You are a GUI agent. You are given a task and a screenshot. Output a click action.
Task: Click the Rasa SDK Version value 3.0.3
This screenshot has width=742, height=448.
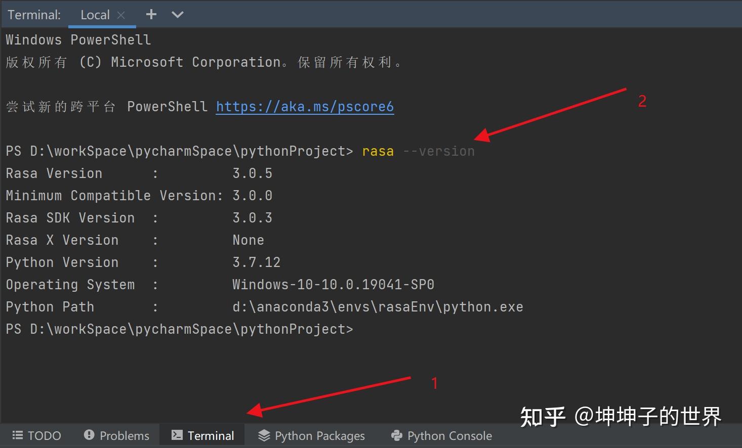click(252, 218)
